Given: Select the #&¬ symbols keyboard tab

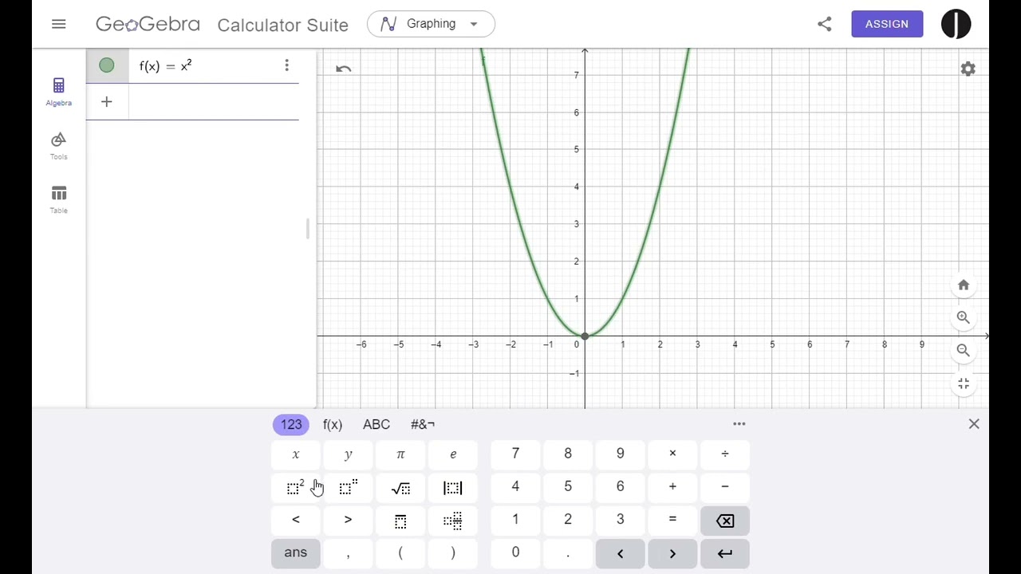Looking at the screenshot, I should (423, 424).
